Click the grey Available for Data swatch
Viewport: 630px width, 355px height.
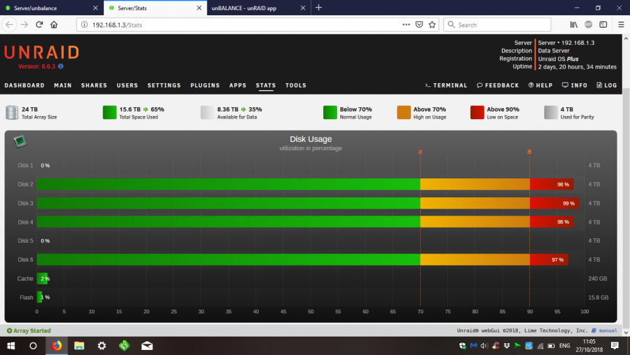207,113
